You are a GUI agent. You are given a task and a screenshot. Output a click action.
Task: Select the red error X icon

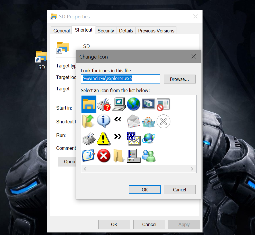coord(104,156)
